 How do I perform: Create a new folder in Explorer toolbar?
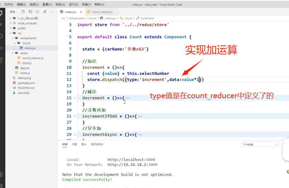tap(30, 12)
